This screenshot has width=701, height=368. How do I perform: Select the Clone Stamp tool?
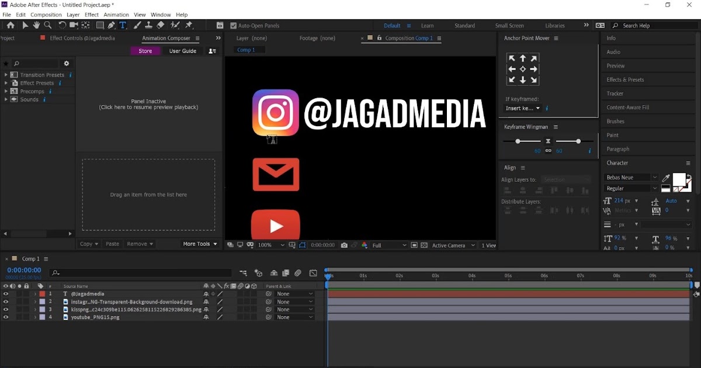pos(148,25)
